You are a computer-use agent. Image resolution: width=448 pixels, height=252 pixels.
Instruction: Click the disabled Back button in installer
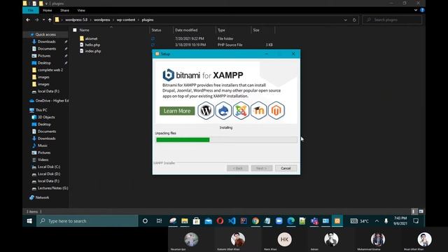point(237,168)
